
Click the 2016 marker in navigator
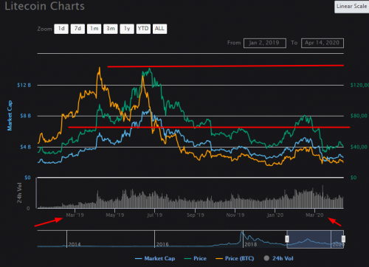[x=162, y=244]
